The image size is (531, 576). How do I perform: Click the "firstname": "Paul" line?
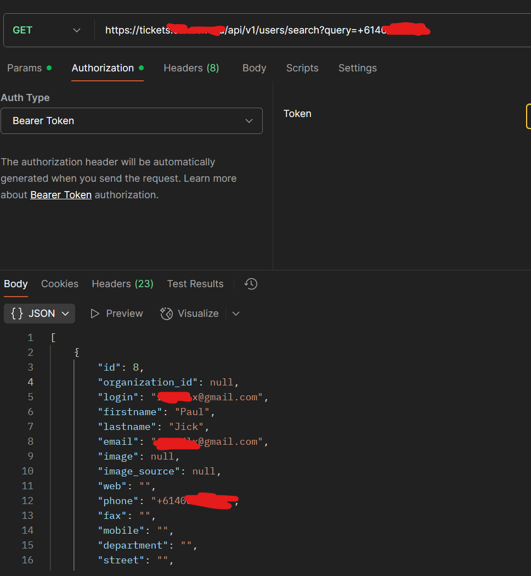pyautogui.click(x=156, y=412)
